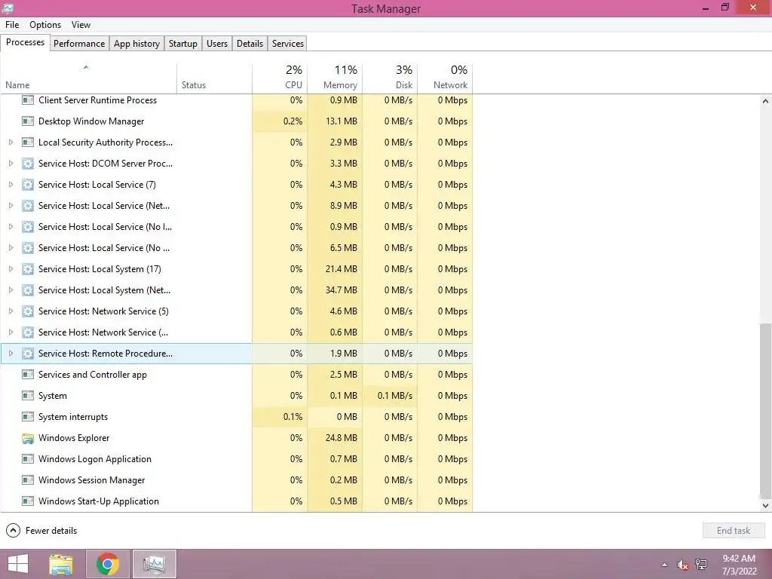Click the vertical scrollbar thumb
The height and width of the screenshot is (579, 772).
(x=765, y=409)
